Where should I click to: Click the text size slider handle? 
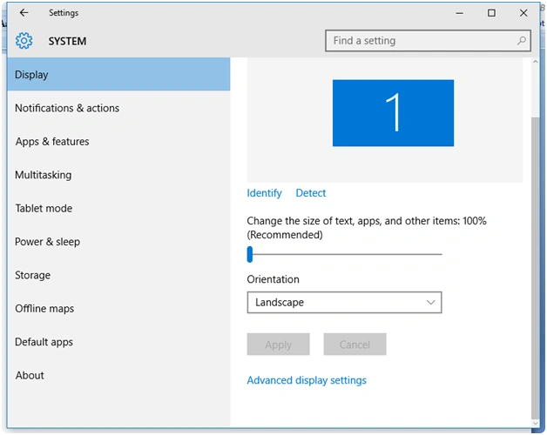250,254
